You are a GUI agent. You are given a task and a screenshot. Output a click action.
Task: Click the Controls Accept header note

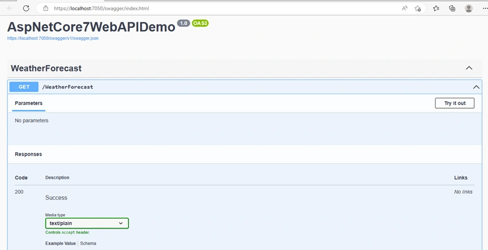point(68,232)
